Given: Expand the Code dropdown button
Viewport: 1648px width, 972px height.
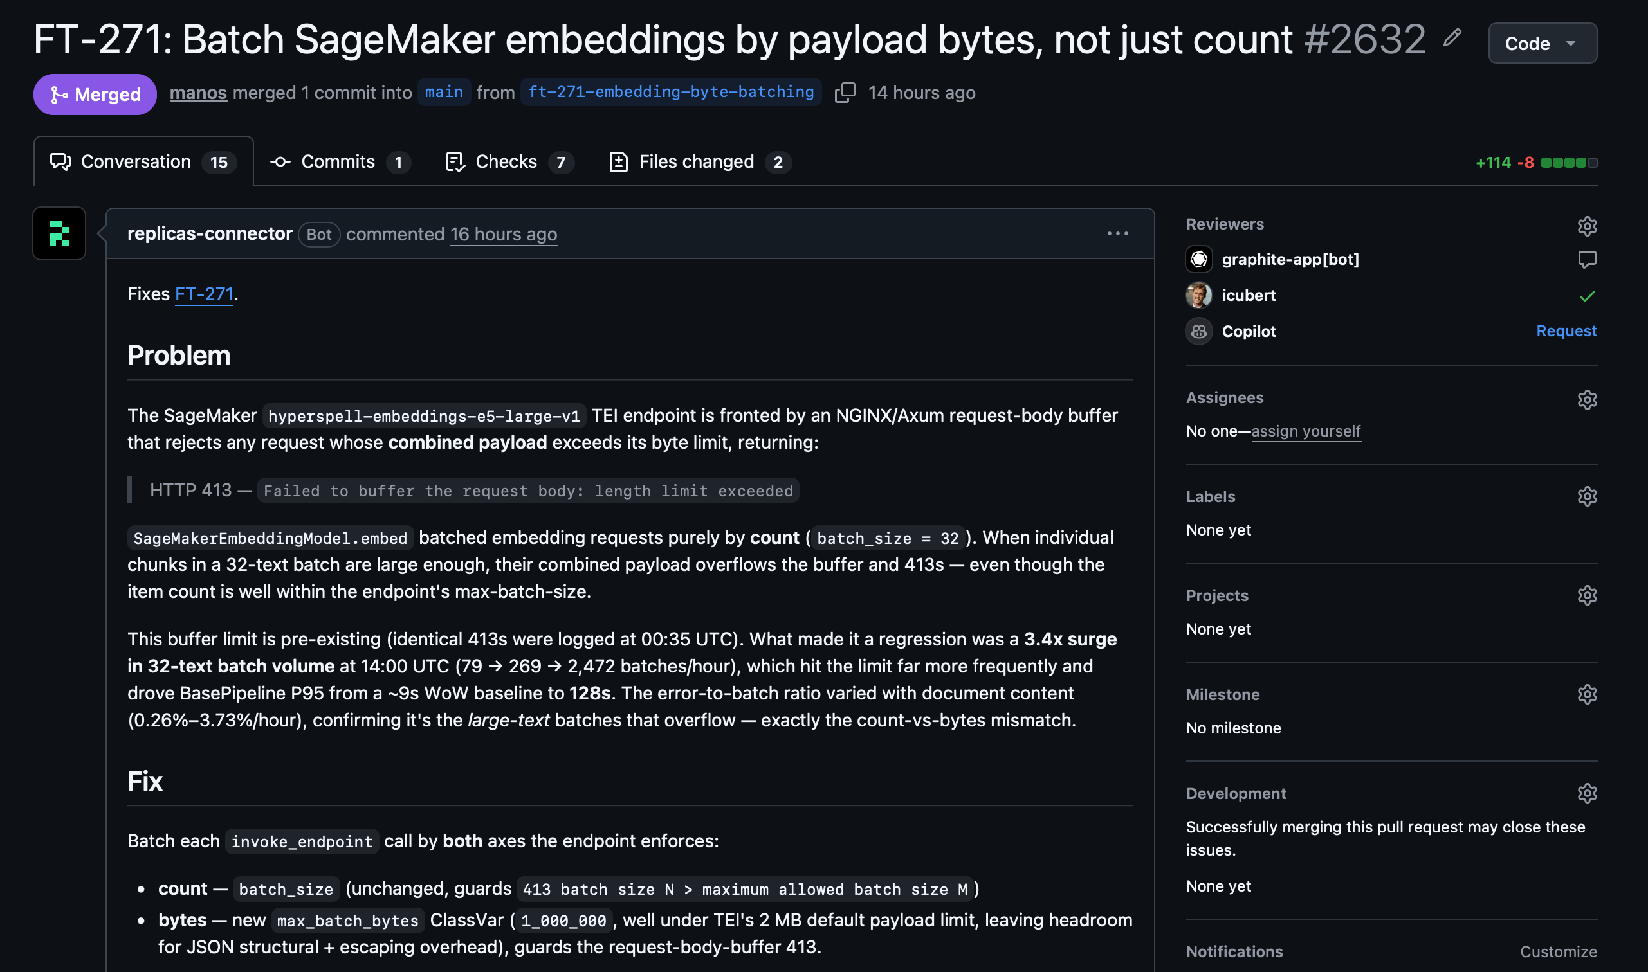Looking at the screenshot, I should coord(1542,43).
